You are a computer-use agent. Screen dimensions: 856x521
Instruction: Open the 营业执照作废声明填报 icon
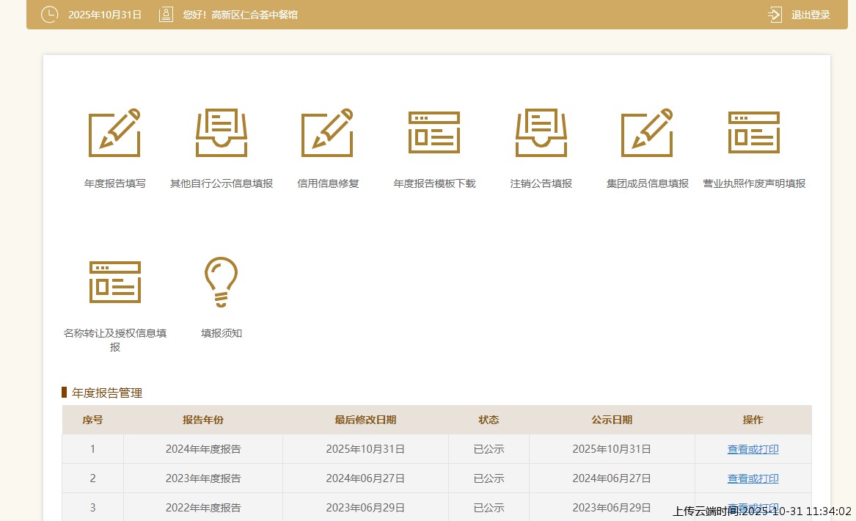[x=754, y=133]
